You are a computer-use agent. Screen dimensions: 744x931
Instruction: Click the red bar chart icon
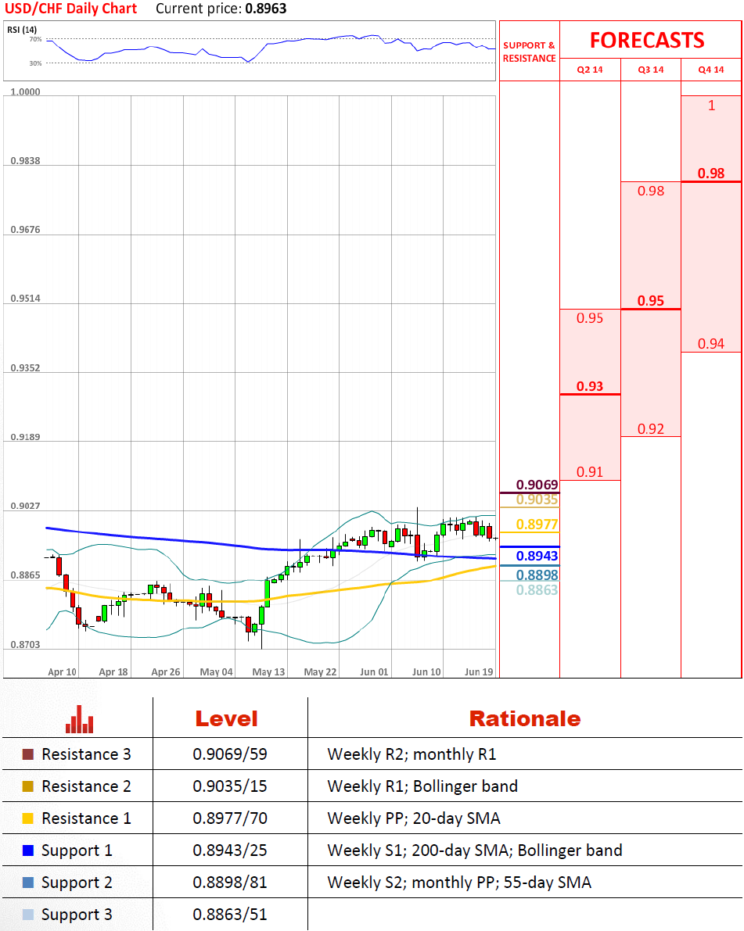point(79,719)
